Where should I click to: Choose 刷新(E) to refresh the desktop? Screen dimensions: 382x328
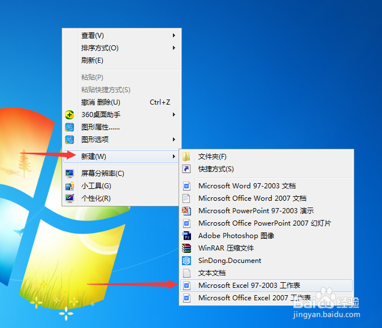pos(122,61)
